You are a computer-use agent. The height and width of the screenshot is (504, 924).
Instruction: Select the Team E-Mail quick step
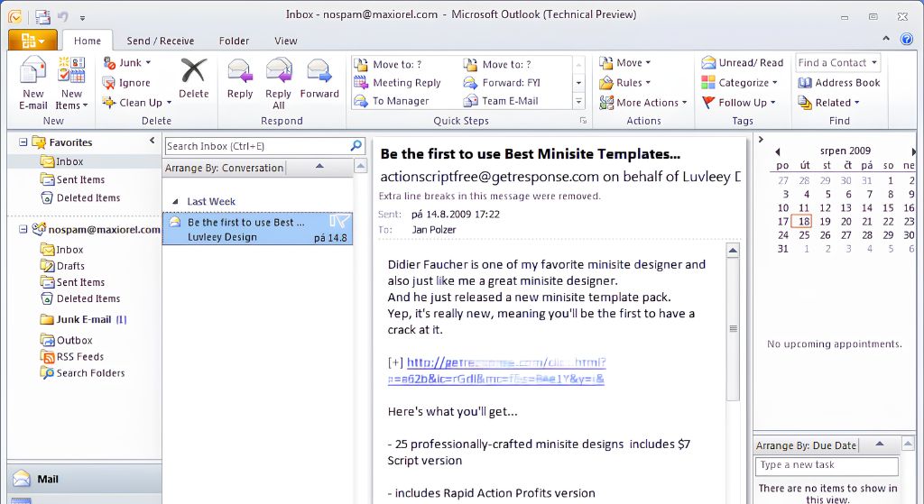pyautogui.click(x=501, y=101)
